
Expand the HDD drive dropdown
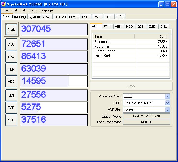[x=167, y=103]
